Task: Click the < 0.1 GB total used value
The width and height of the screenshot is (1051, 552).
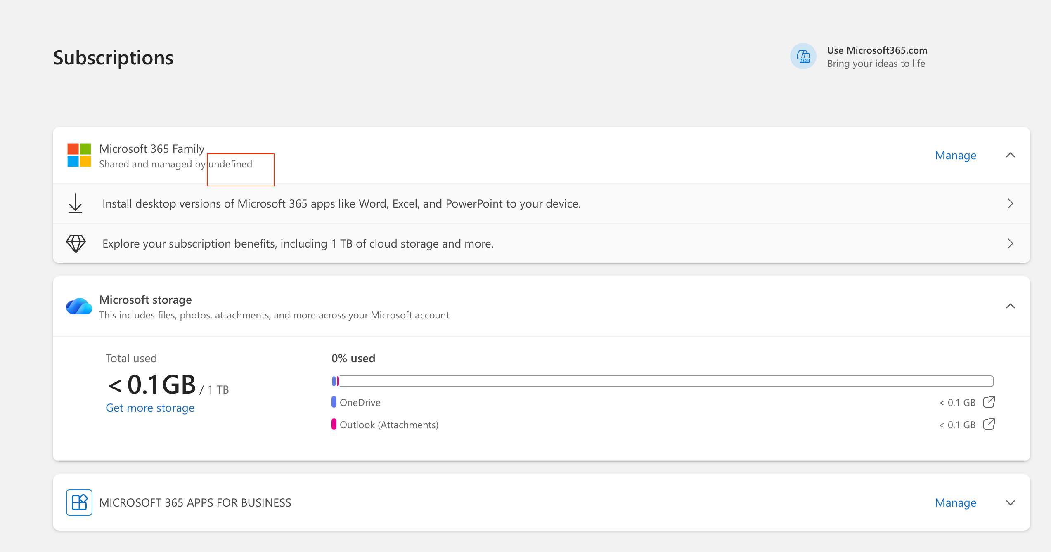Action: [152, 385]
